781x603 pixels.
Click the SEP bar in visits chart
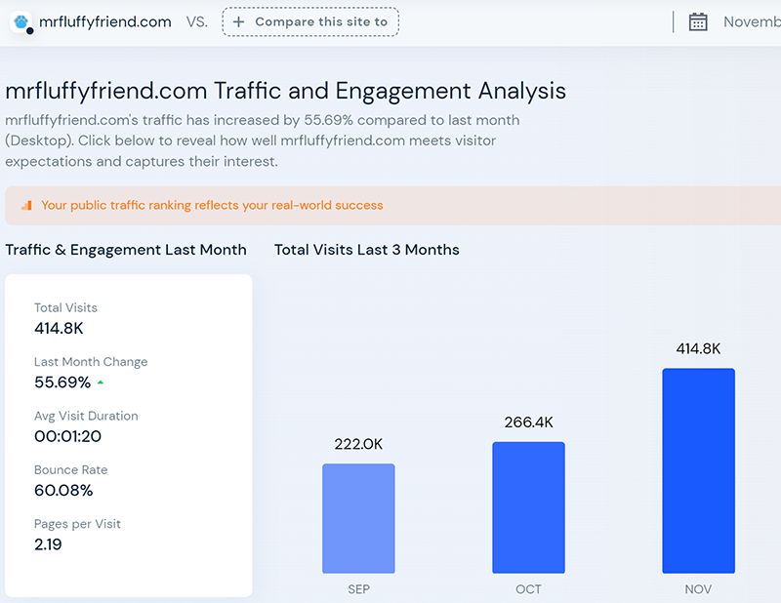[358, 518]
